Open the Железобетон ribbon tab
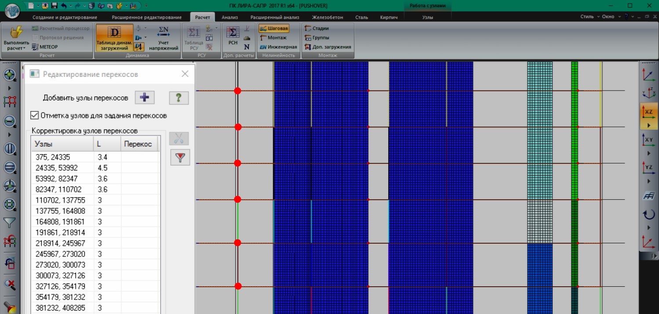Viewport: 659px width, 314px height. click(327, 17)
